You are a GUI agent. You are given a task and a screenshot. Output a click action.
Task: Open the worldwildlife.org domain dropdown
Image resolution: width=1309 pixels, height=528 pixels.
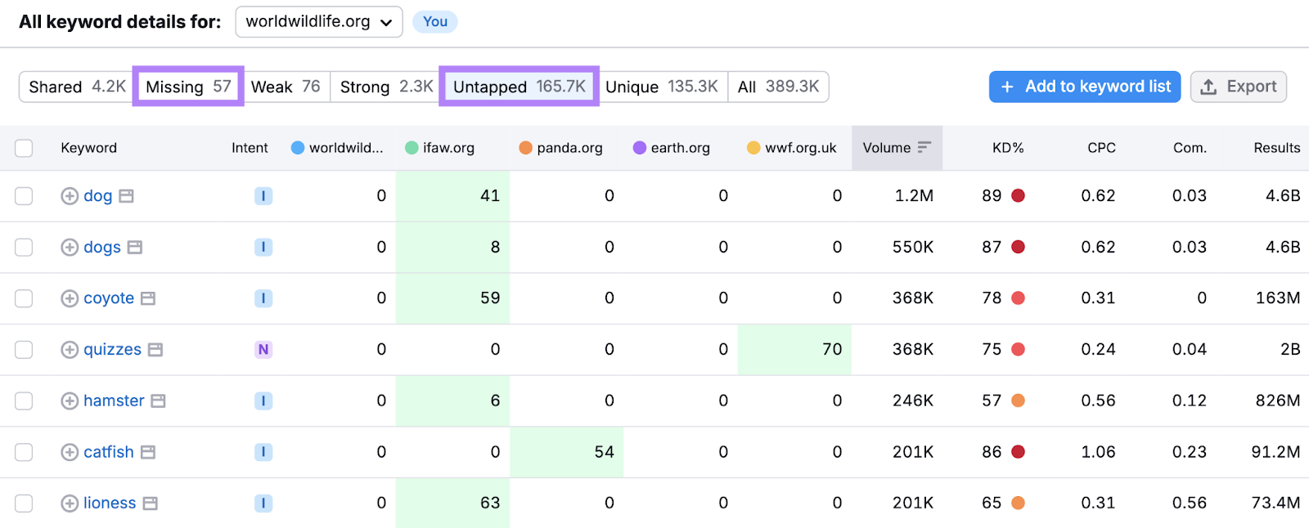(319, 22)
